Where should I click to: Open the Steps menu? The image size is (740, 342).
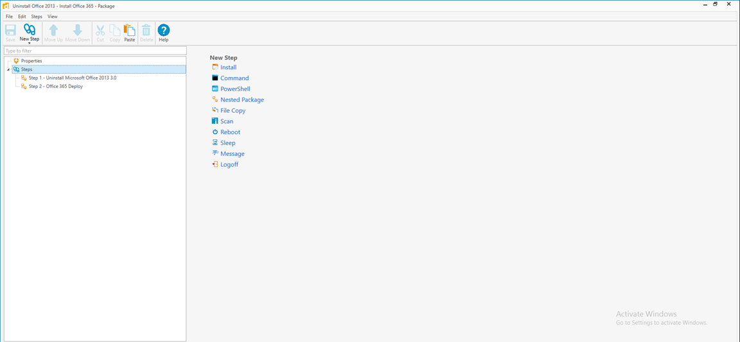coord(37,17)
